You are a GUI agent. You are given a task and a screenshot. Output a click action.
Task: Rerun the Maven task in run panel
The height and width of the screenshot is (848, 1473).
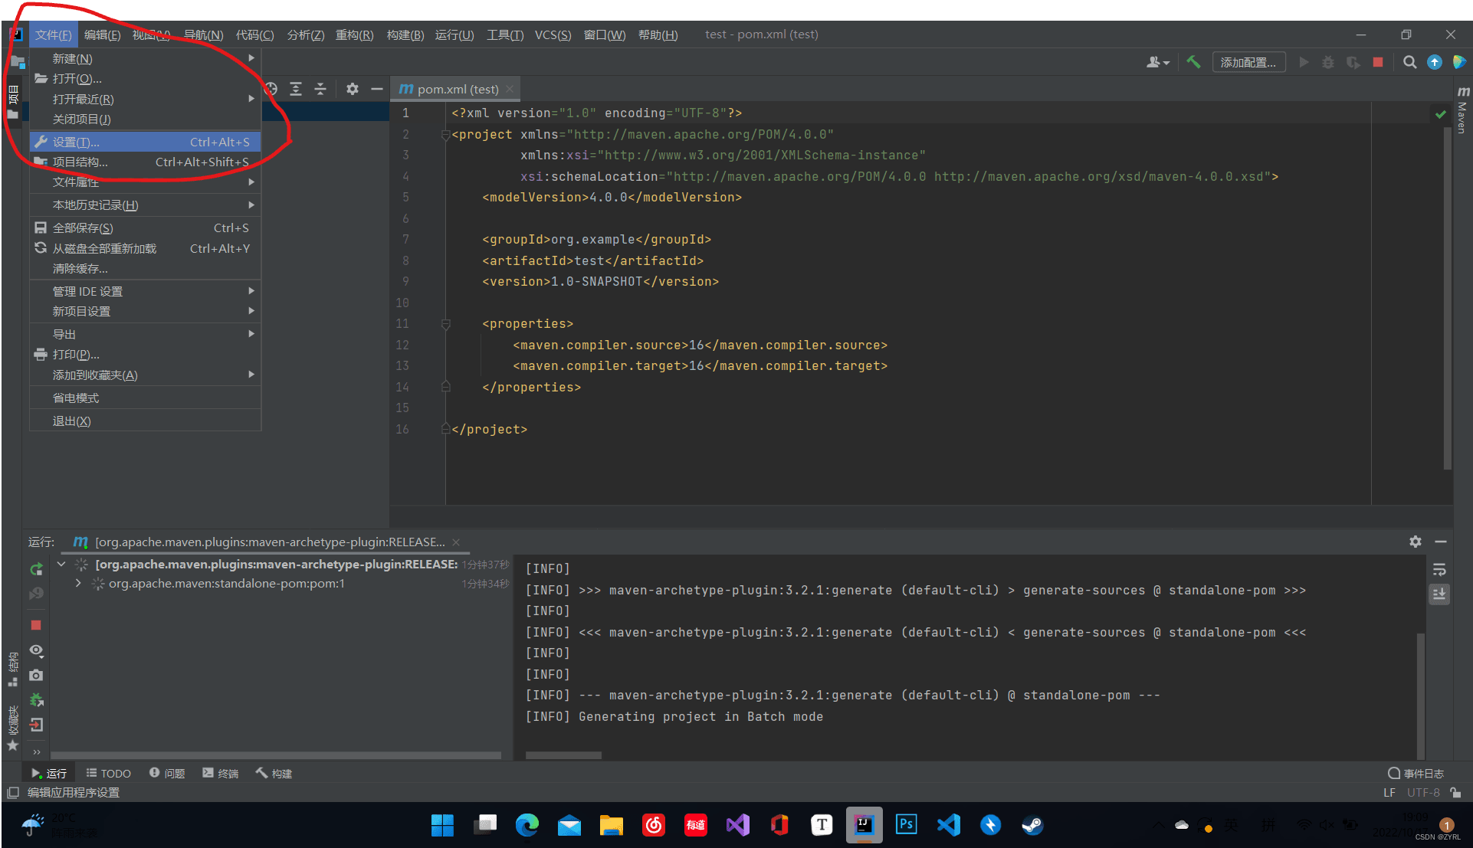[x=36, y=569]
